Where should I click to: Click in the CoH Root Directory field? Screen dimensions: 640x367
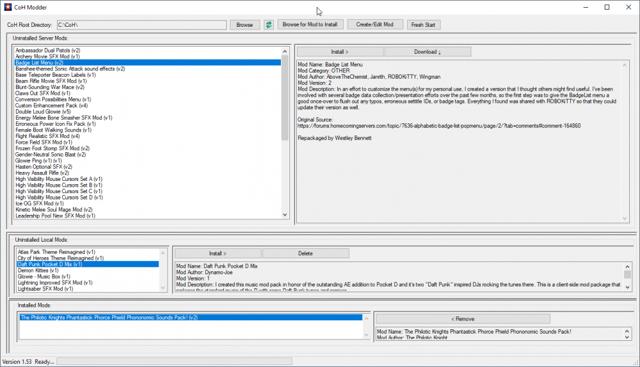tap(141, 25)
